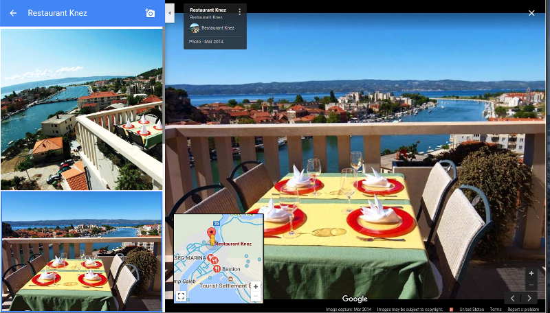The image size is (550, 313).
Task: Select the aerial river view thumbnail
Action: coord(81,109)
